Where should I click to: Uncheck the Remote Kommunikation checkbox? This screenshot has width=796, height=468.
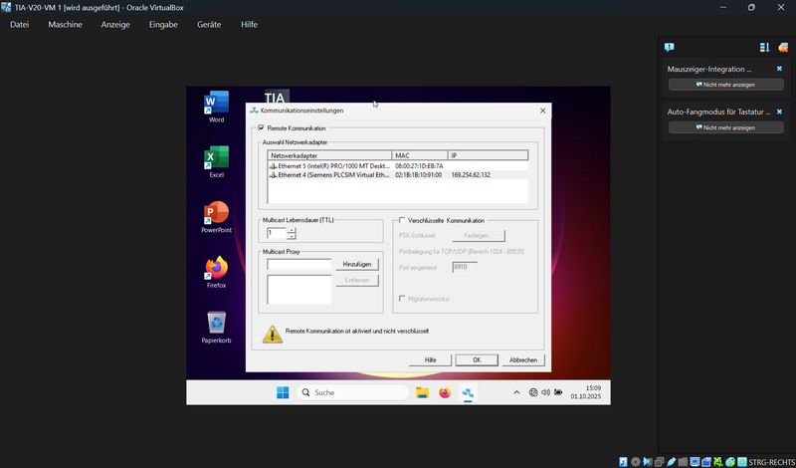pos(262,127)
